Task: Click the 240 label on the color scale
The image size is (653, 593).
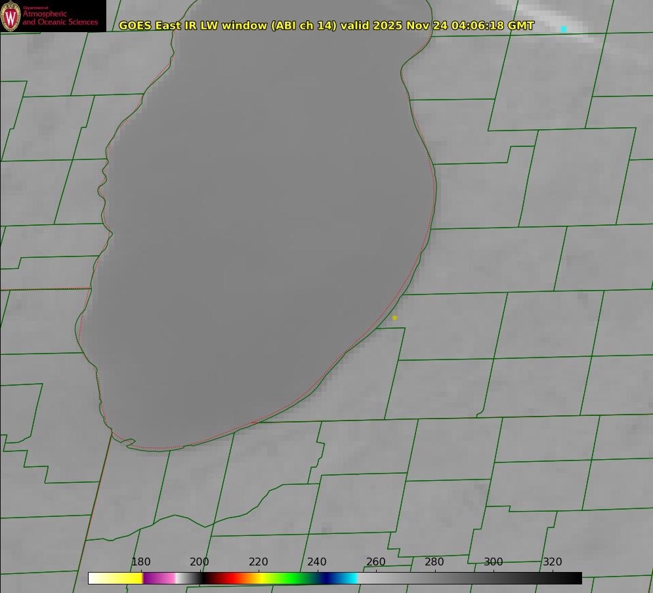Action: pos(317,562)
